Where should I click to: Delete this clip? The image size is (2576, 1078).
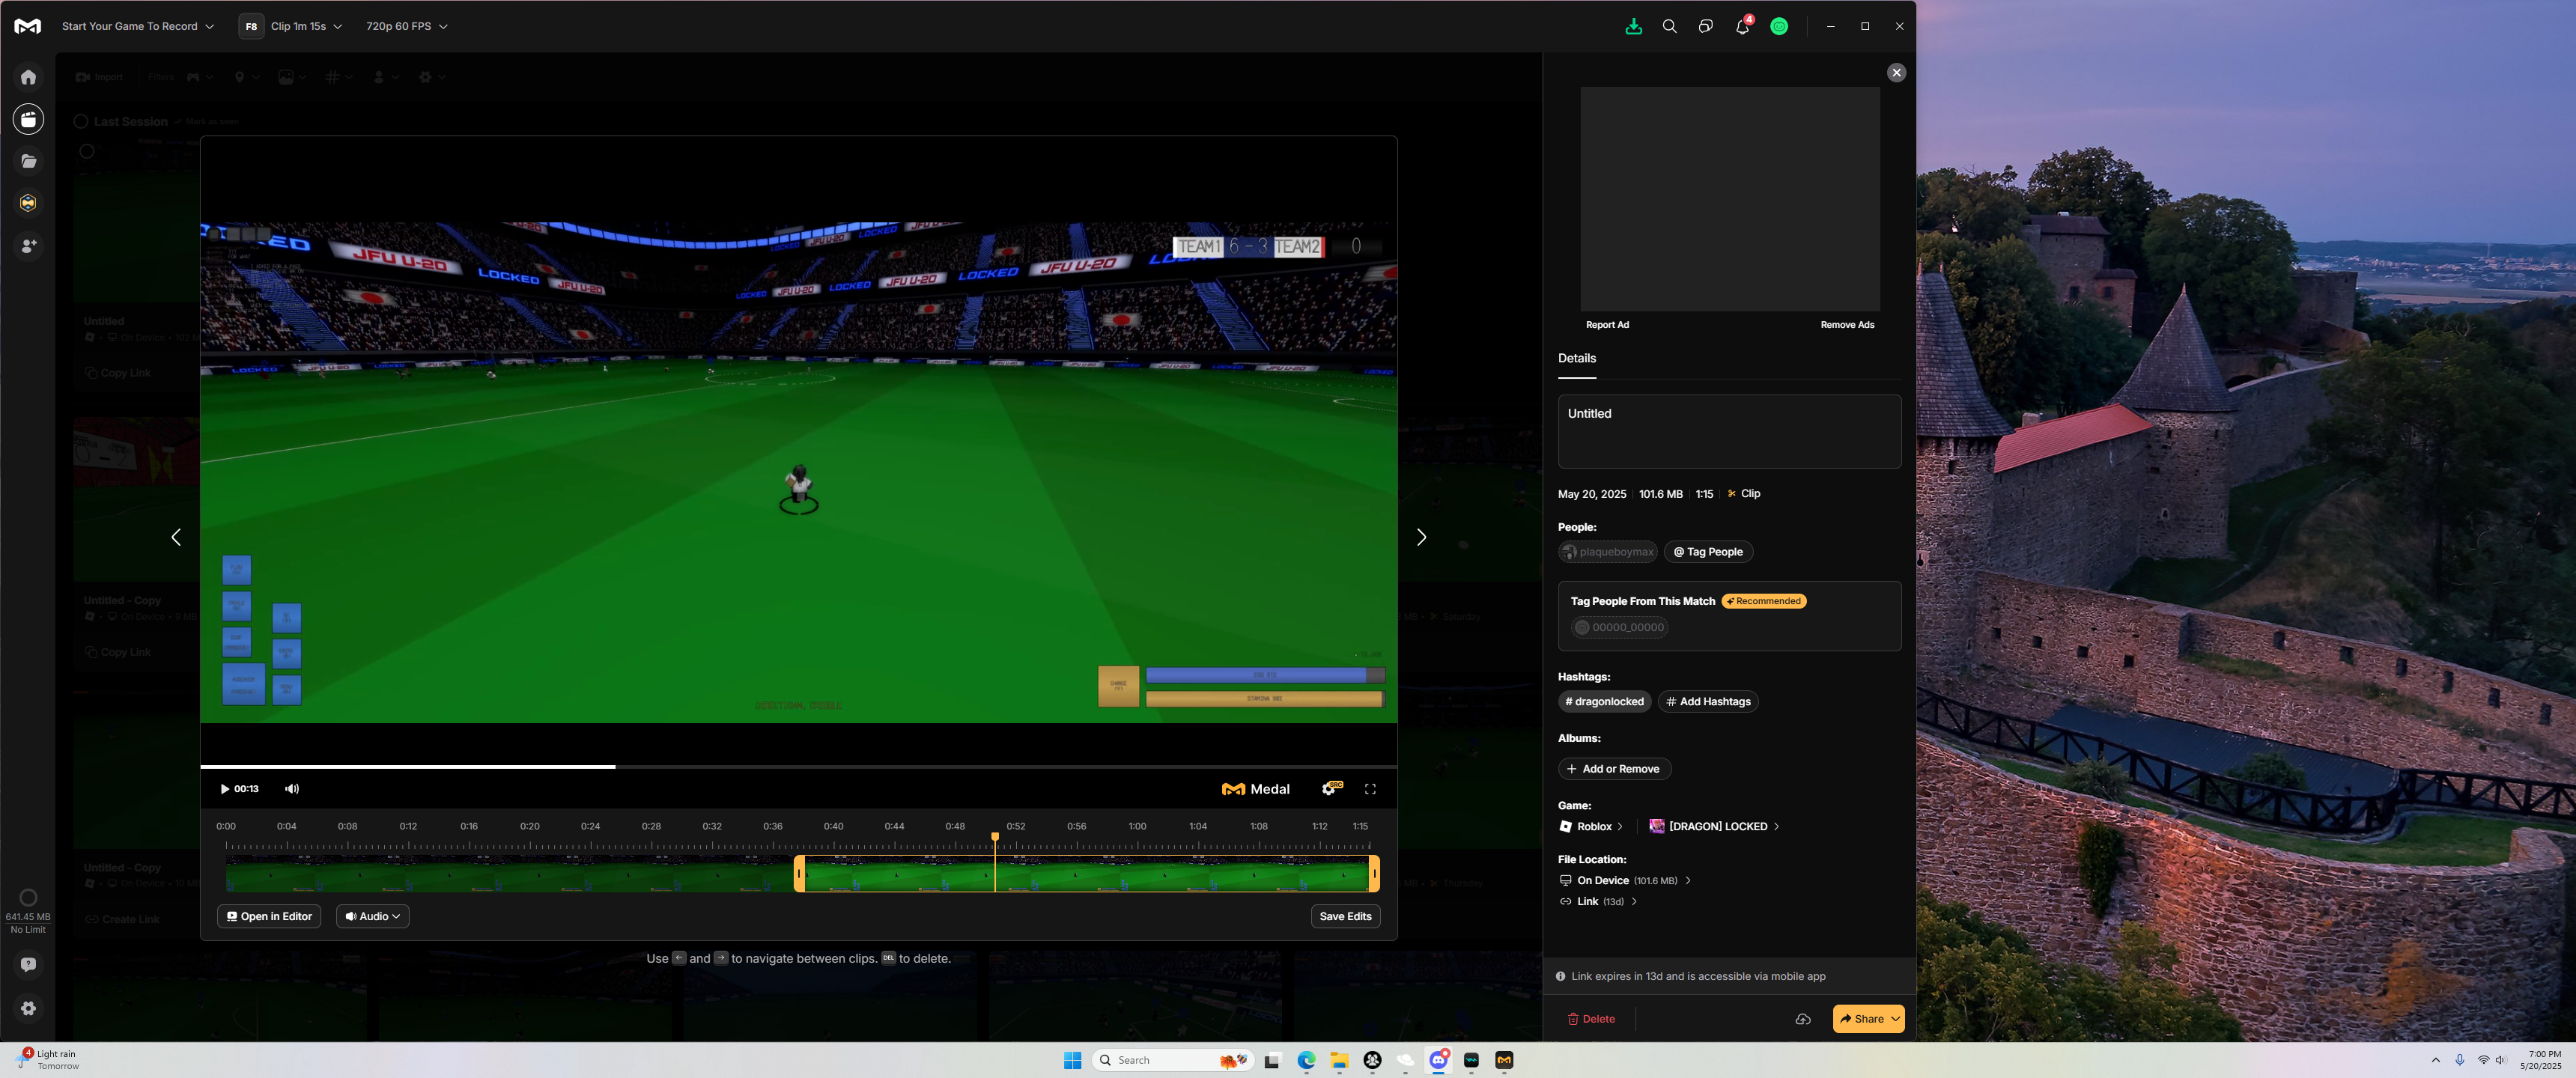(x=1591, y=1019)
